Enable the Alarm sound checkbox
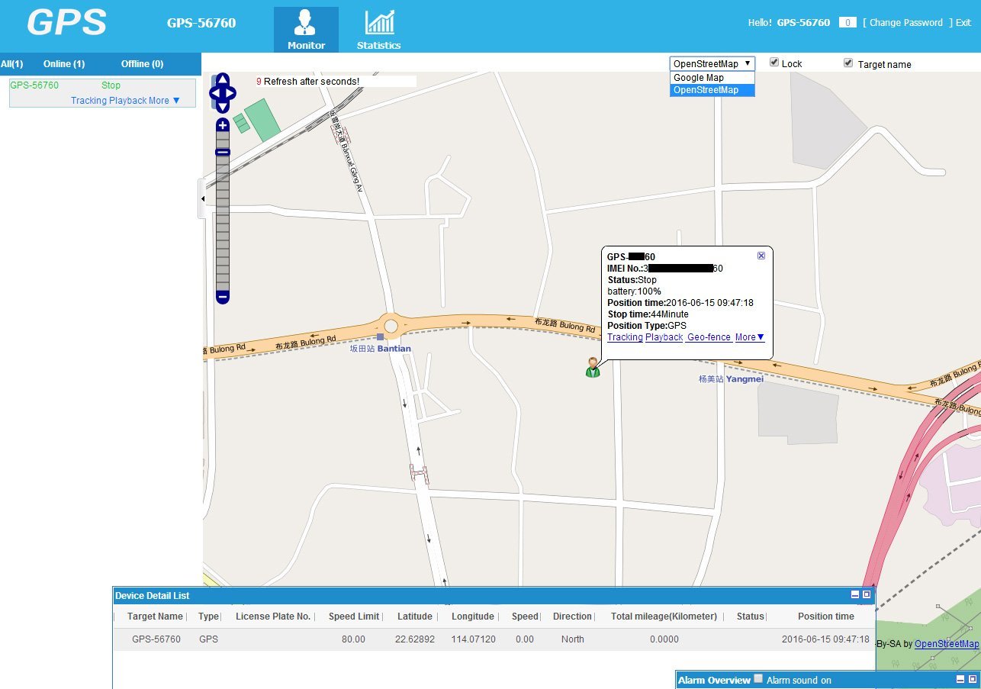Viewport: 981px width, 689px height. 758,678
